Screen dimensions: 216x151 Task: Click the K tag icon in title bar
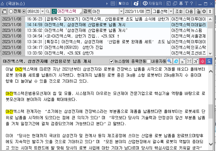click(x=136, y=3)
